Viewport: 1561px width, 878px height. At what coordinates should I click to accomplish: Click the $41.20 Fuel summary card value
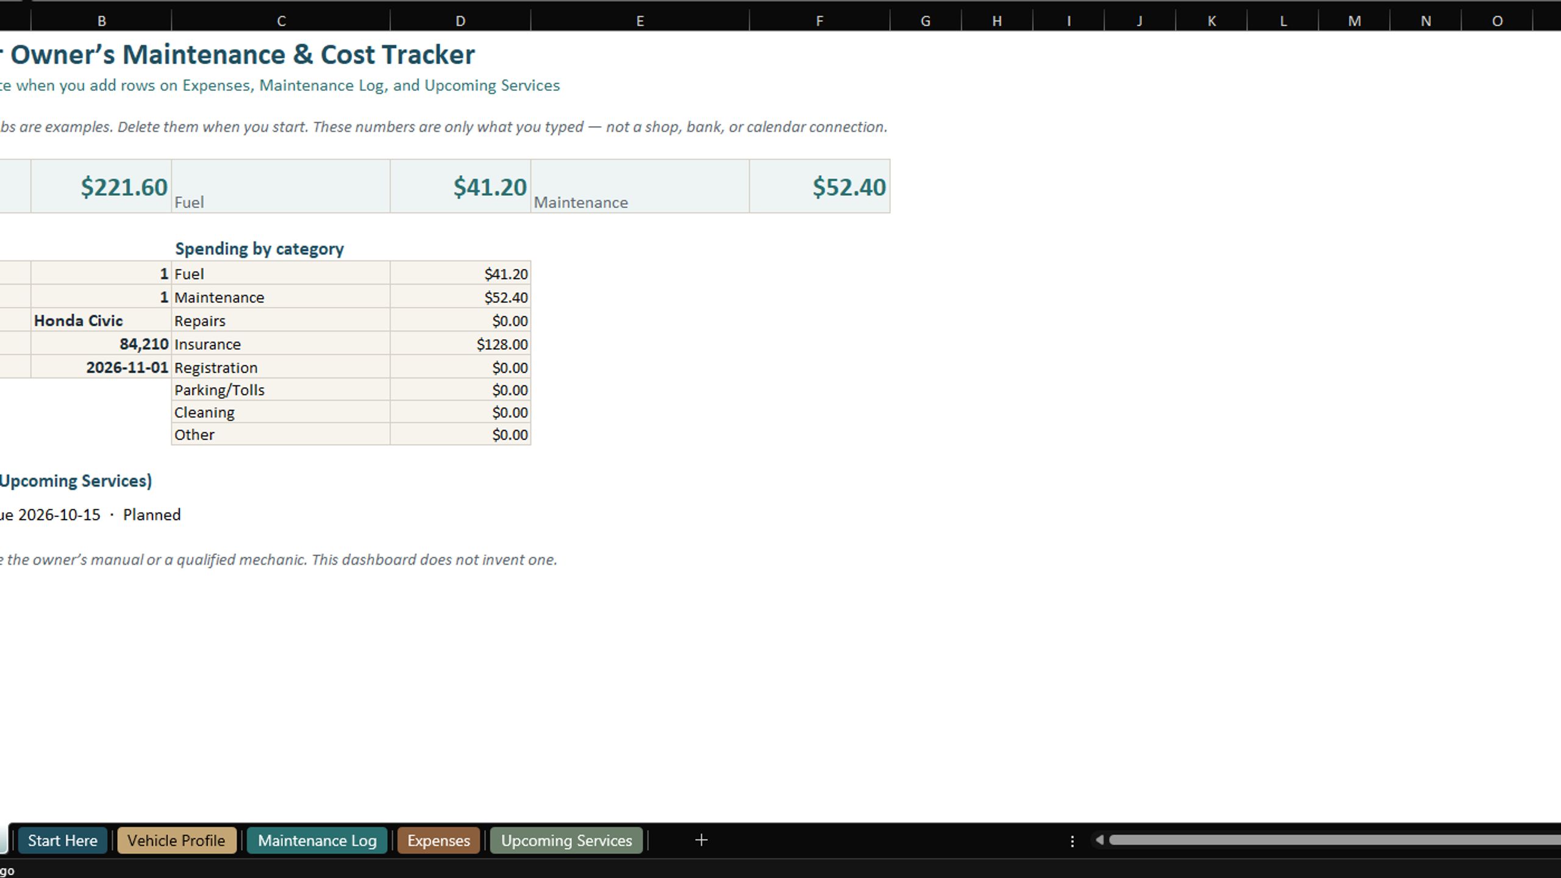(x=460, y=187)
